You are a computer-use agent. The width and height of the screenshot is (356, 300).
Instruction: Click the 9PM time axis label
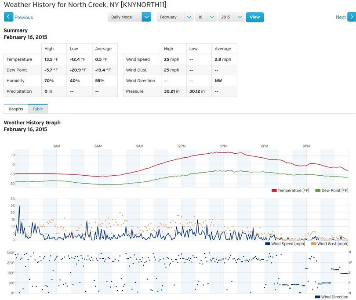pos(306,146)
